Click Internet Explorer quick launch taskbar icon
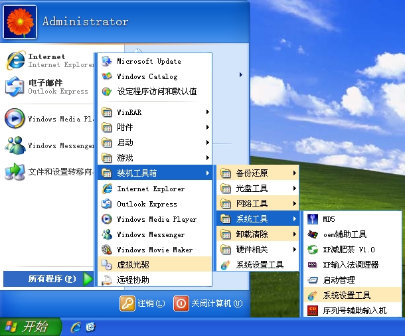This screenshot has width=405, height=336. 76,327
